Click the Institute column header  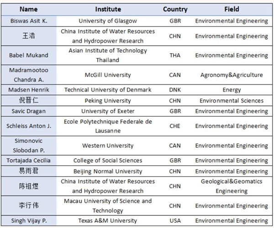108,9
